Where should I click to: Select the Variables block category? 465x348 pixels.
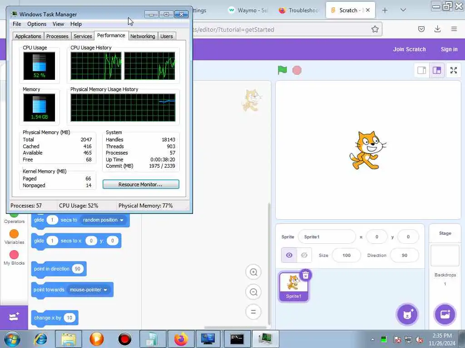(x=14, y=237)
